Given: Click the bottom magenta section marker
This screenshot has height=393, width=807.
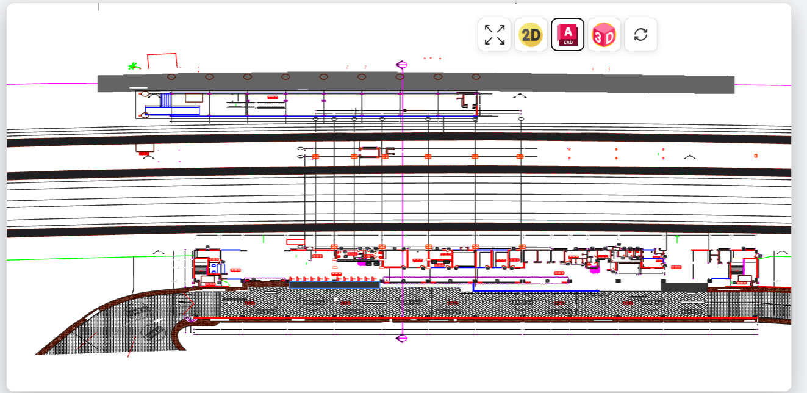Looking at the screenshot, I should 401,338.
